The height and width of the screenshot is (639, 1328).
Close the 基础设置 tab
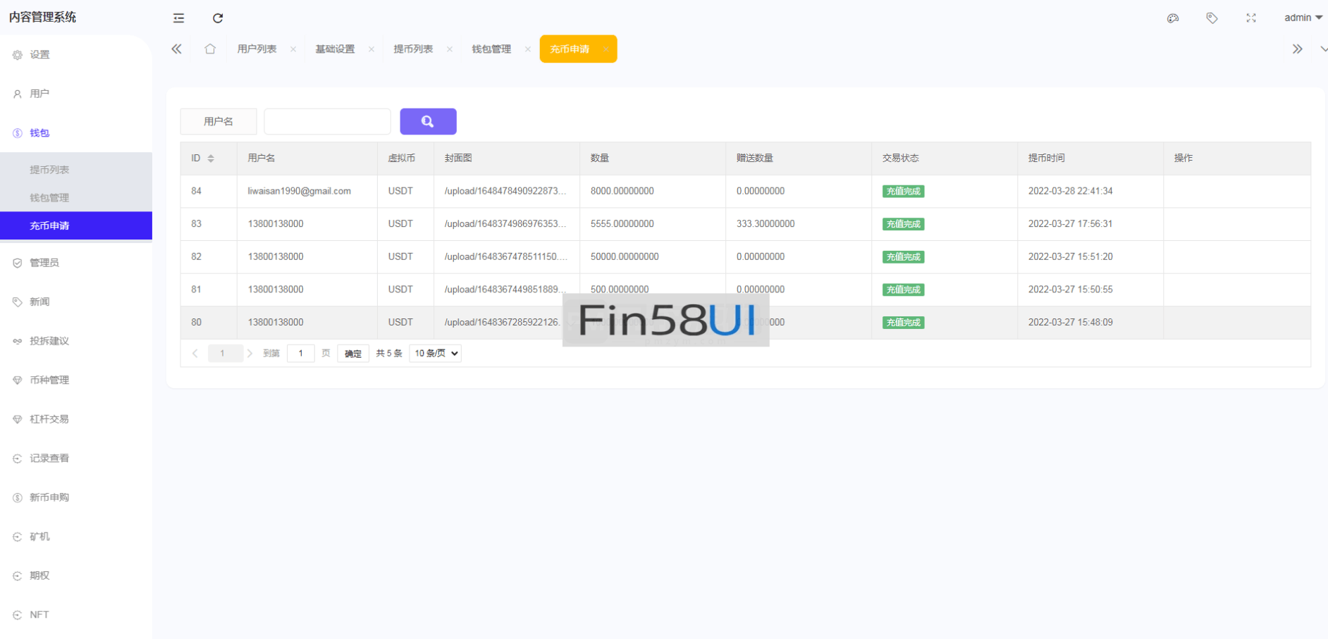pyautogui.click(x=371, y=49)
